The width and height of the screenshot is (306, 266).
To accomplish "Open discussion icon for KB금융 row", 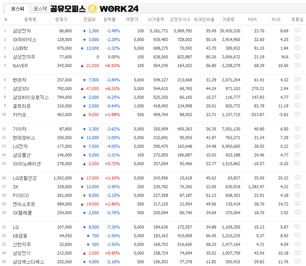I will pos(297,235).
